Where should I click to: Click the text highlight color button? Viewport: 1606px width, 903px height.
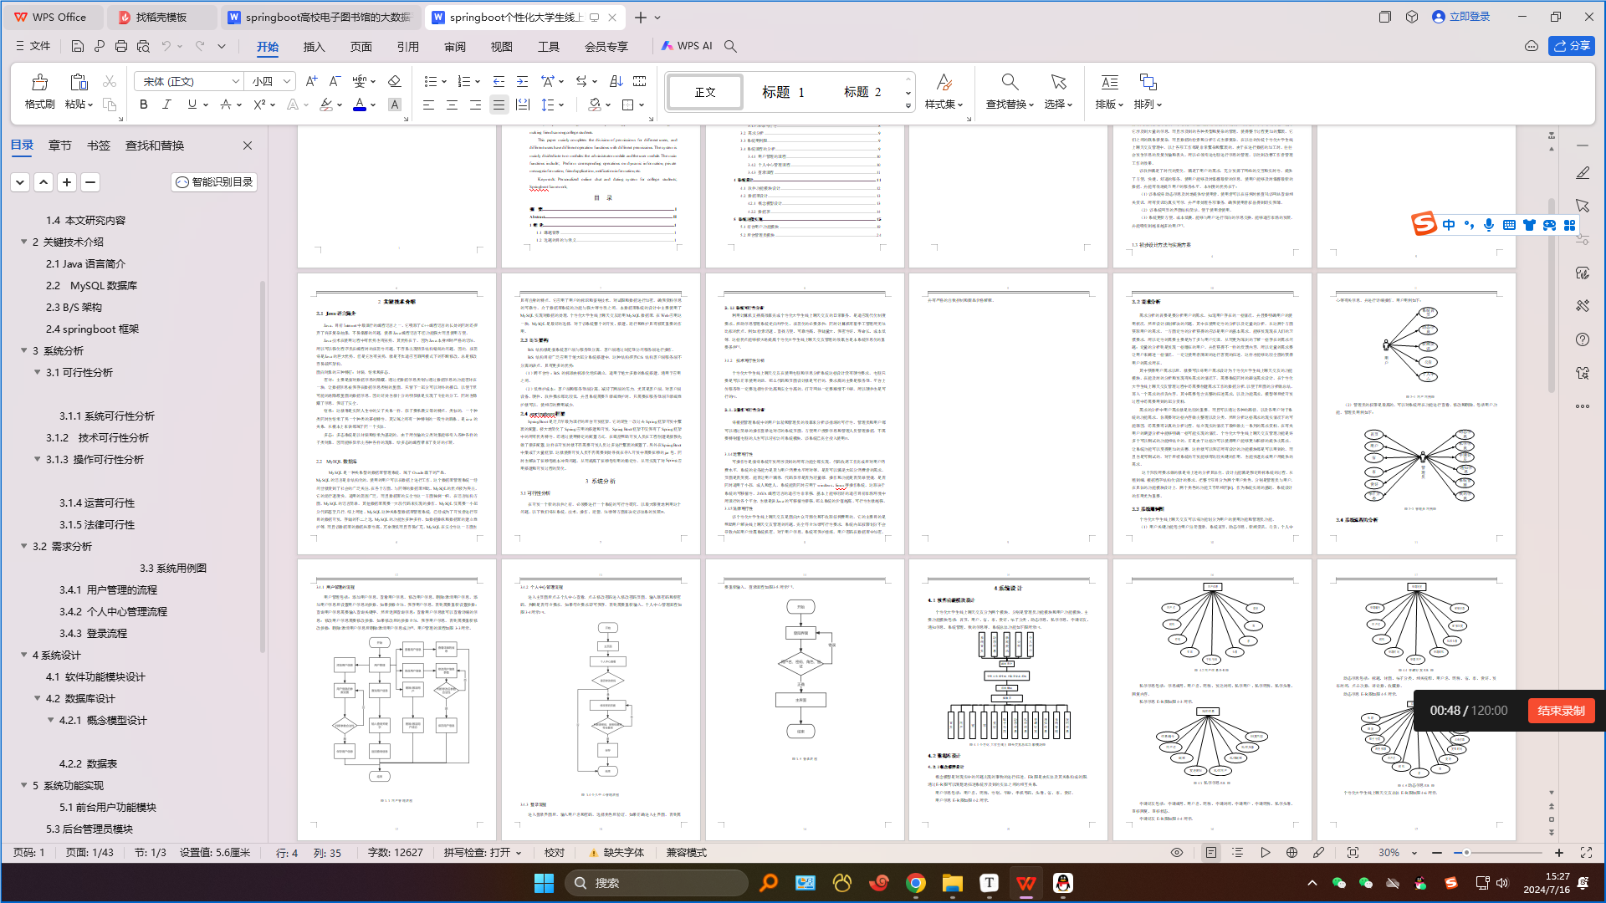click(x=326, y=105)
